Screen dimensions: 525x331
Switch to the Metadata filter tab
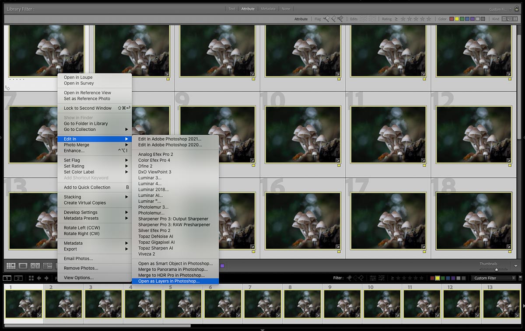click(268, 9)
